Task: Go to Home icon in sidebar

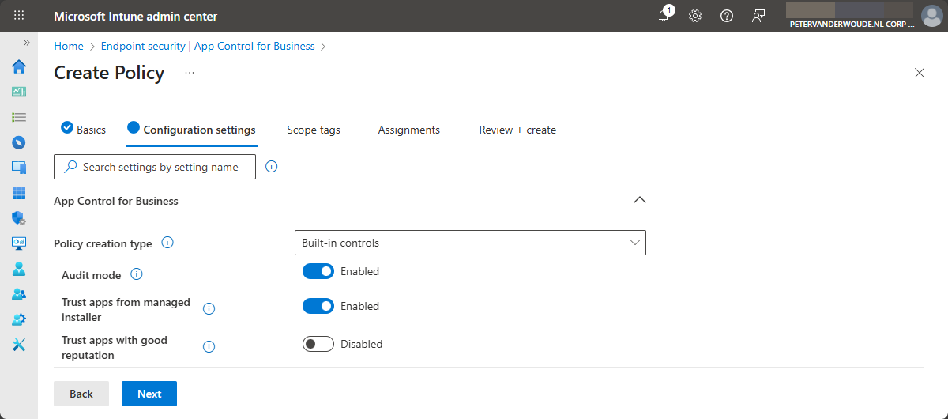Action: [19, 66]
